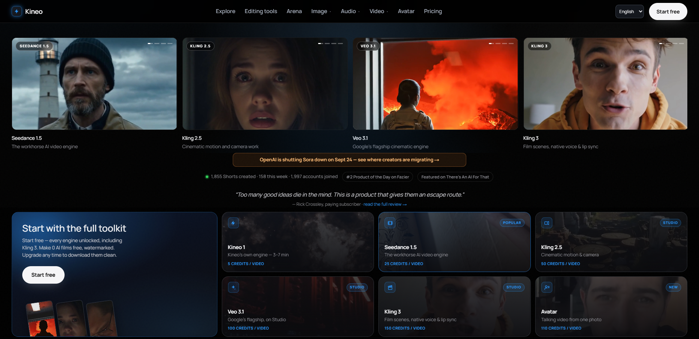Click the KLING 2.5 badge on the video thumbnail
This screenshot has width=699, height=339.
pos(200,46)
